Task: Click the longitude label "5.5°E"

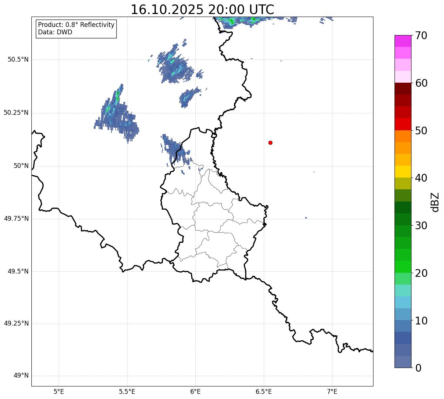Action: tap(127, 391)
